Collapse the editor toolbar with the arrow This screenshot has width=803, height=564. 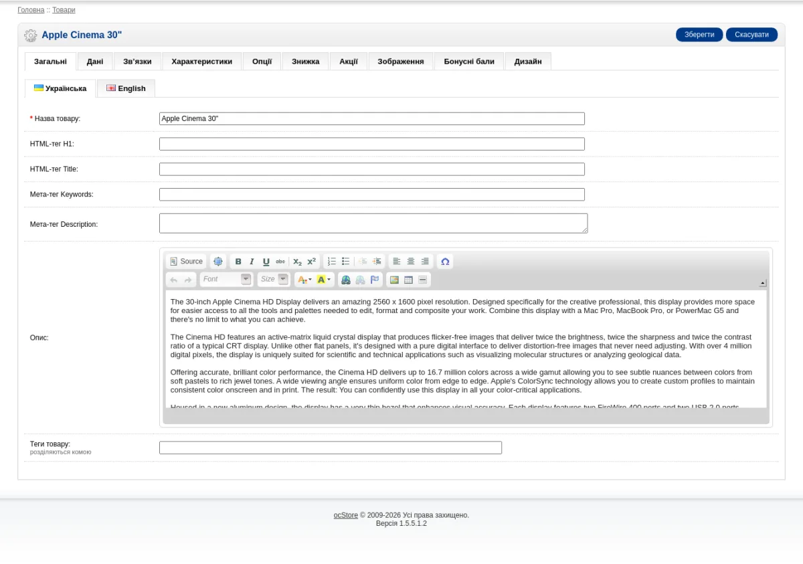click(763, 283)
